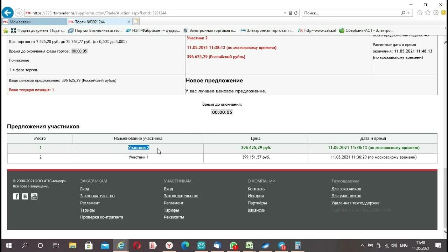The image size is (448, 252).
Task: Open Тарифы under УЧАСТНИКАМ
Action: [171, 210]
